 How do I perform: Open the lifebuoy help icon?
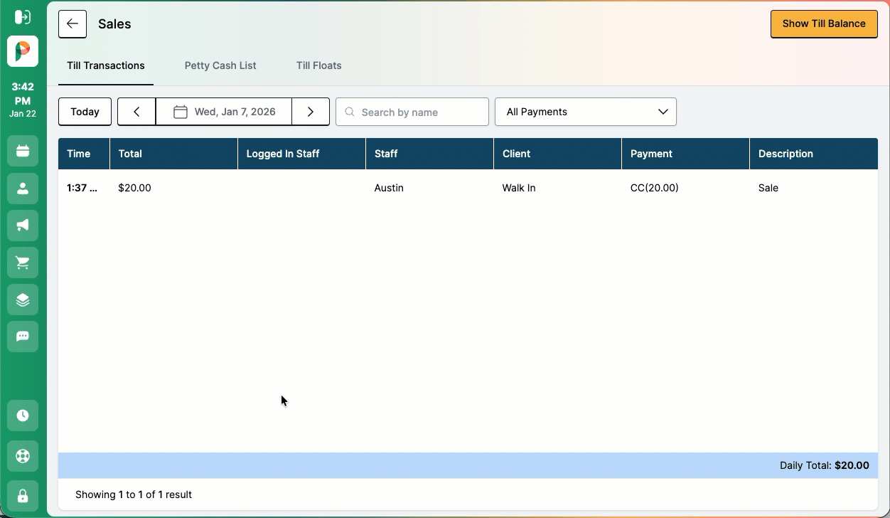coord(23,455)
